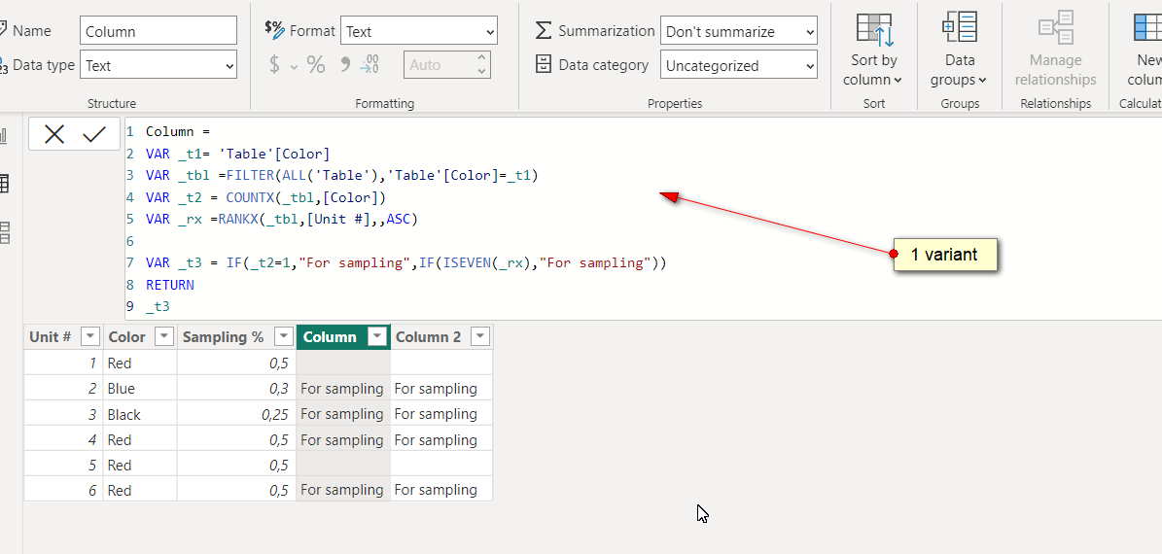Switch to Model view sidebar icon
The image size is (1162, 554).
4,232
